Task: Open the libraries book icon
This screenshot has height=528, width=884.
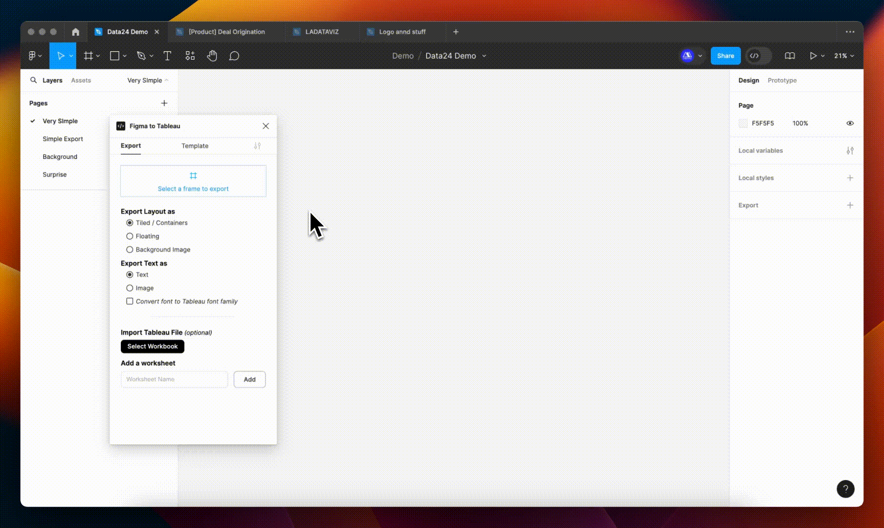Action: pyautogui.click(x=790, y=56)
